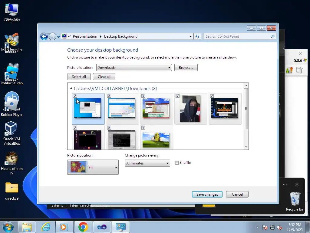Click the muted volume tray icon
This screenshot has height=233, width=310.
(x=279, y=227)
